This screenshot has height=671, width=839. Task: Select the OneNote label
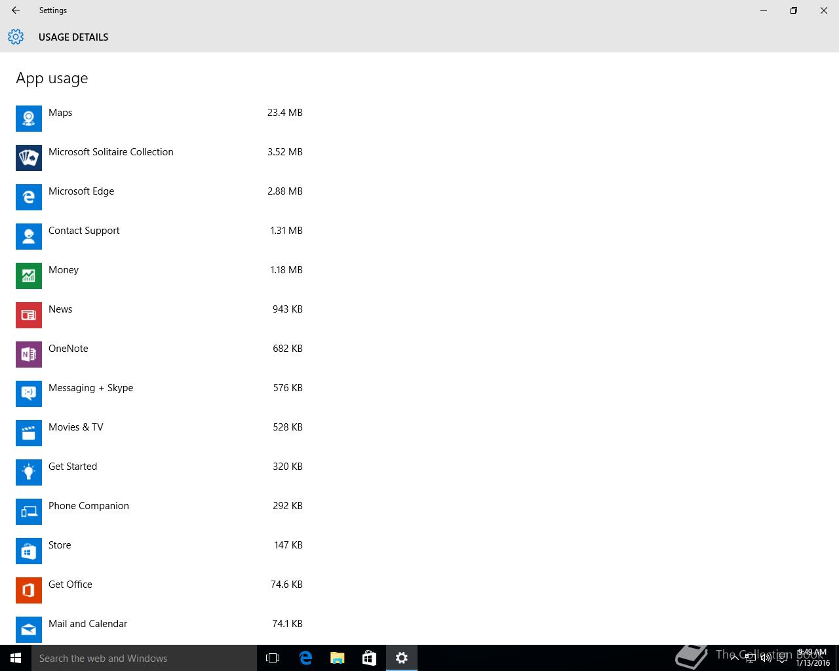(68, 349)
